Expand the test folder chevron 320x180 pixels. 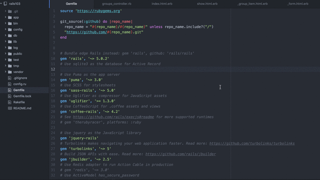6,59
